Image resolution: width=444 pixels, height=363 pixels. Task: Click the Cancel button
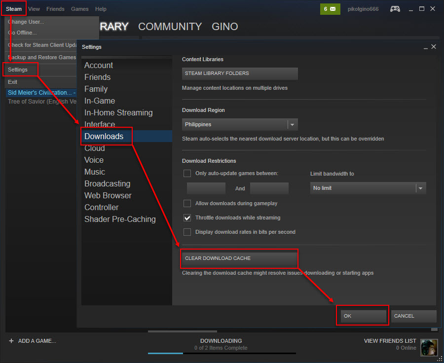click(414, 316)
